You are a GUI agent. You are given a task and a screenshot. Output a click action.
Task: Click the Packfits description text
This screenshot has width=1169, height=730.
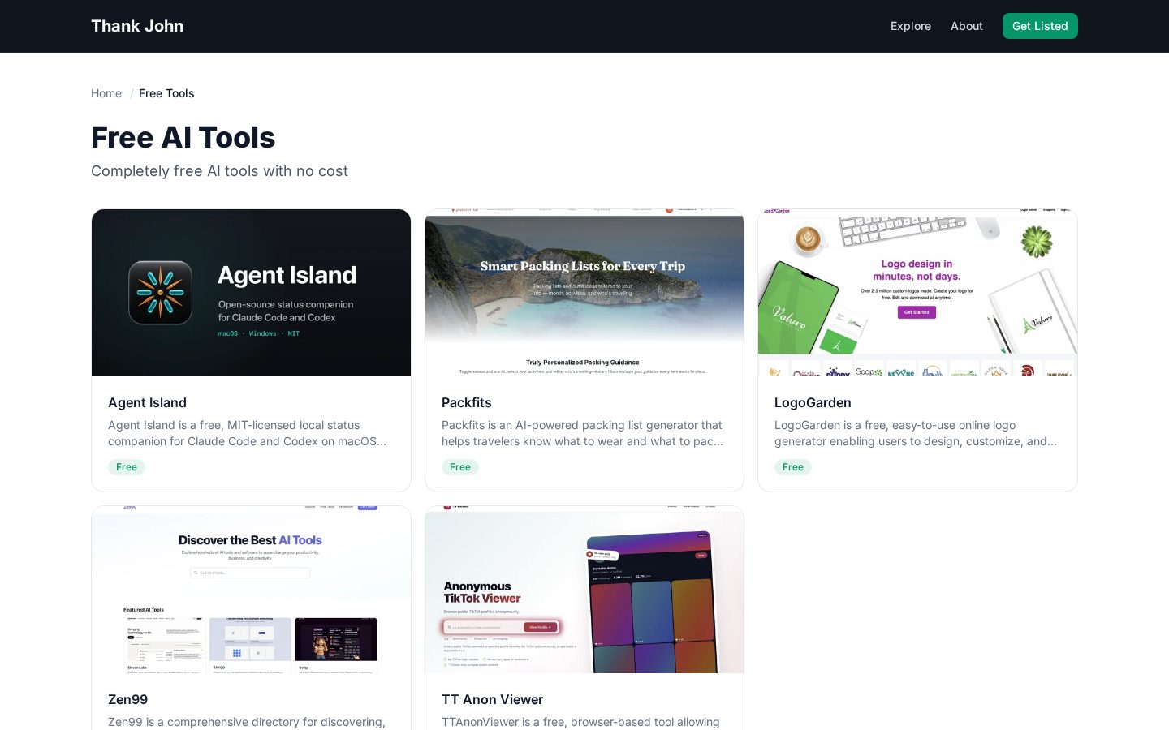583,433
